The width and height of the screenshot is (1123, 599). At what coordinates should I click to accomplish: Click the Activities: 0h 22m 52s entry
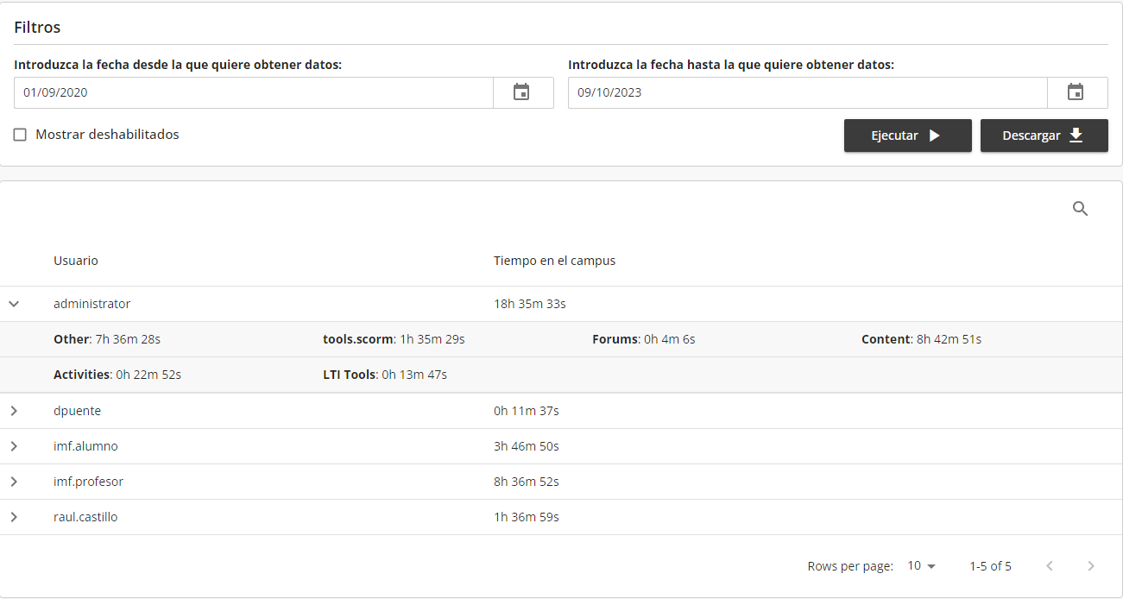click(x=117, y=375)
